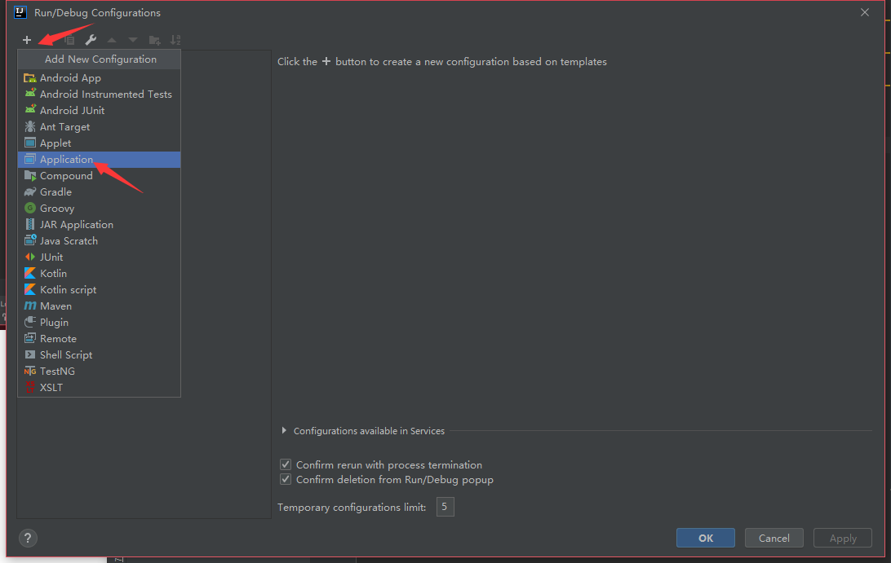
Task: Click the XSLT icon
Action: pos(30,387)
